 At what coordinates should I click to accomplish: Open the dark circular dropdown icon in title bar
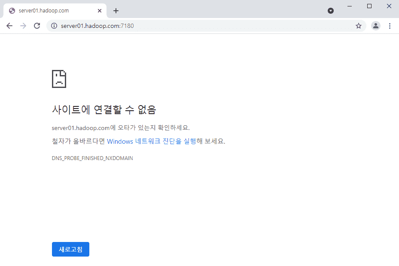pyautogui.click(x=331, y=11)
